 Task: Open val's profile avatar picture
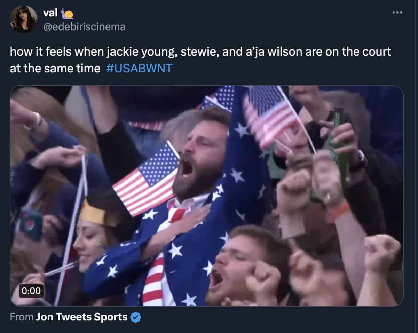tap(23, 19)
